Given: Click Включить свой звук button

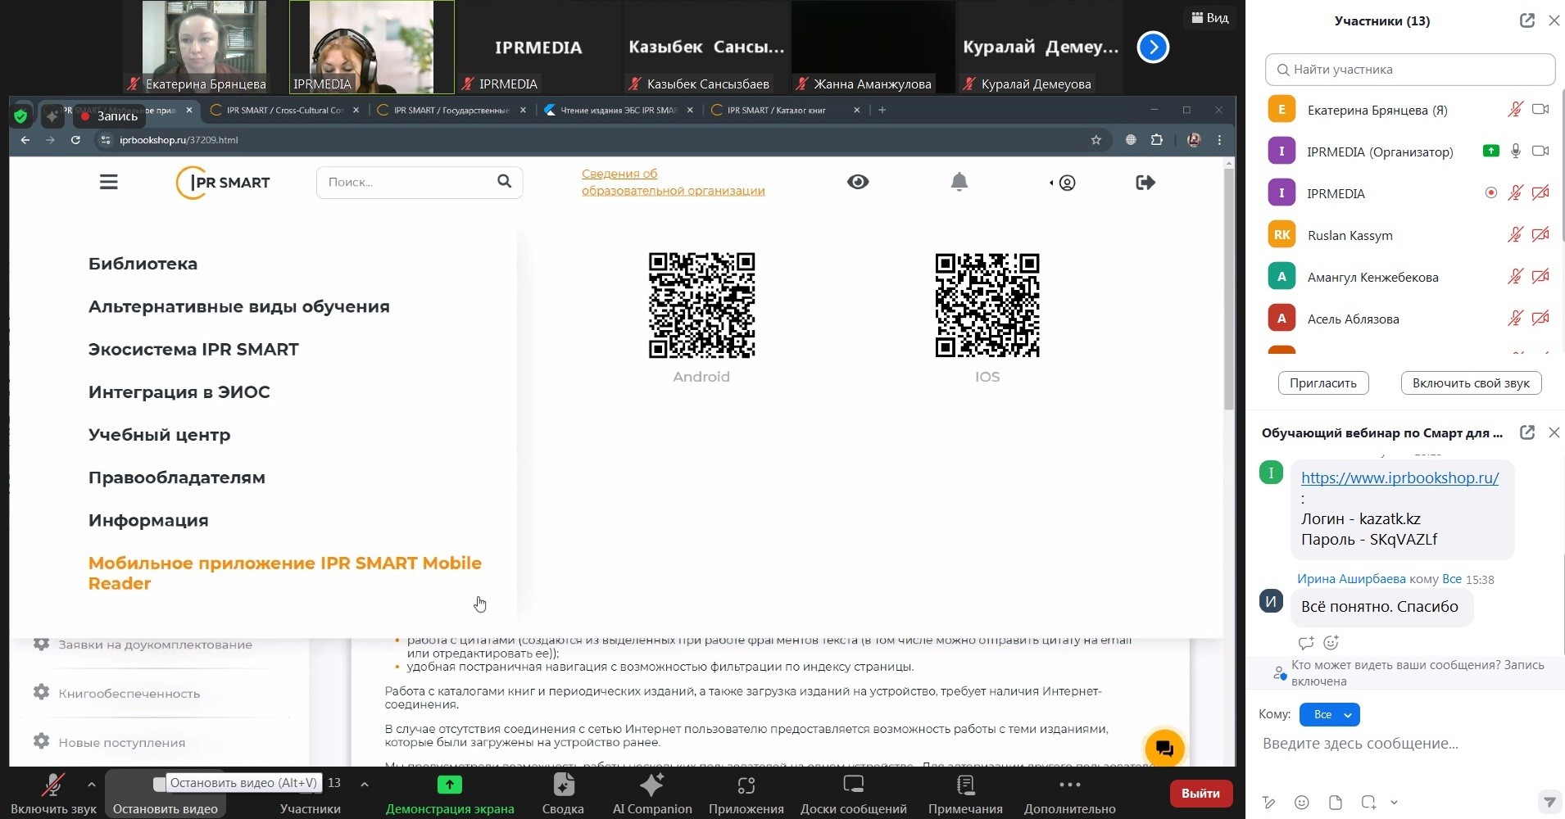Looking at the screenshot, I should click(x=1471, y=382).
